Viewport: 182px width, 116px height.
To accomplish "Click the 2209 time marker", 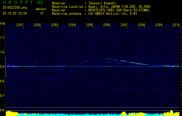I will click(159, 25).
